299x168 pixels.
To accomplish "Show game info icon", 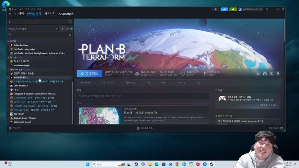I will point(271,73).
